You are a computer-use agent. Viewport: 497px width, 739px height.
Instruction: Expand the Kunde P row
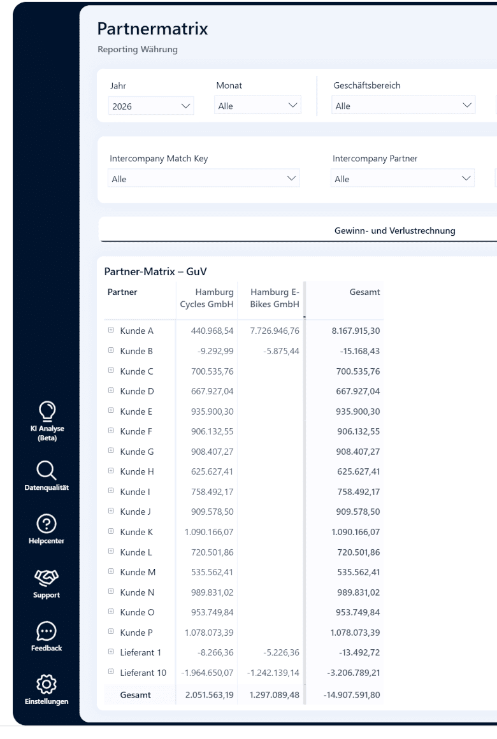tap(111, 631)
